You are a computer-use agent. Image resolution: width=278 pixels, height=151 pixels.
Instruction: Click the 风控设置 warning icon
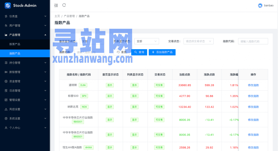(x=6, y=109)
